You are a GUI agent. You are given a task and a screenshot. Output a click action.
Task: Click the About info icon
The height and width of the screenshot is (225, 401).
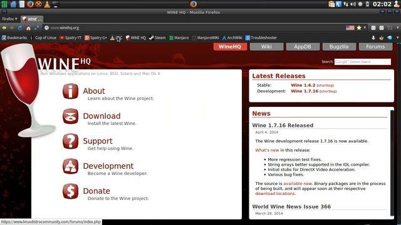(x=70, y=91)
